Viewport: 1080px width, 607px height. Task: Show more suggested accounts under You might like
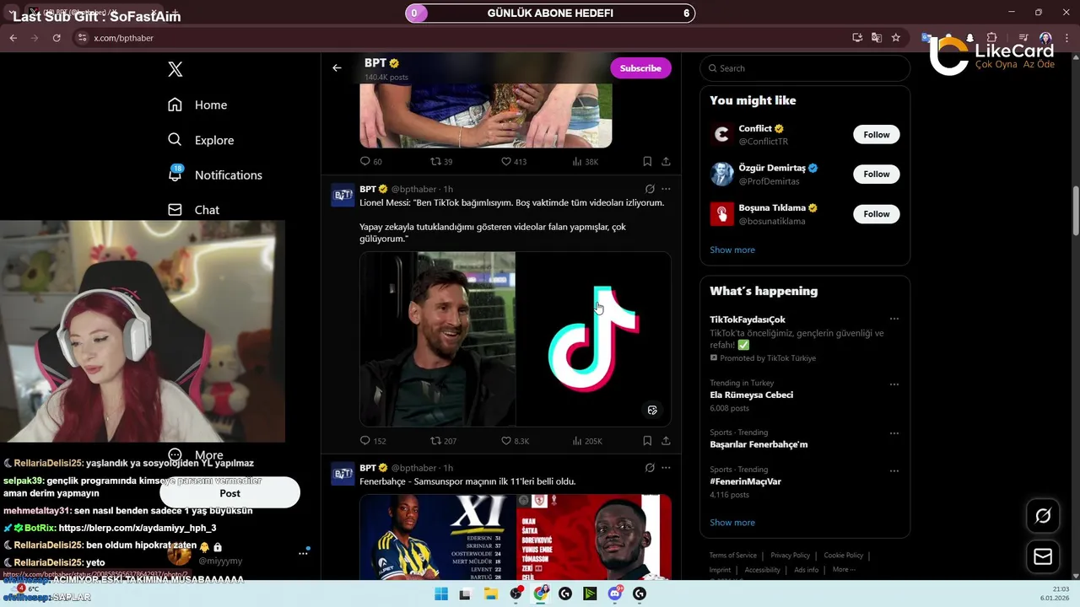[x=732, y=250]
